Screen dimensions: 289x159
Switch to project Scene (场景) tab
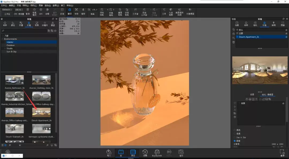pyautogui.click(x=237, y=24)
